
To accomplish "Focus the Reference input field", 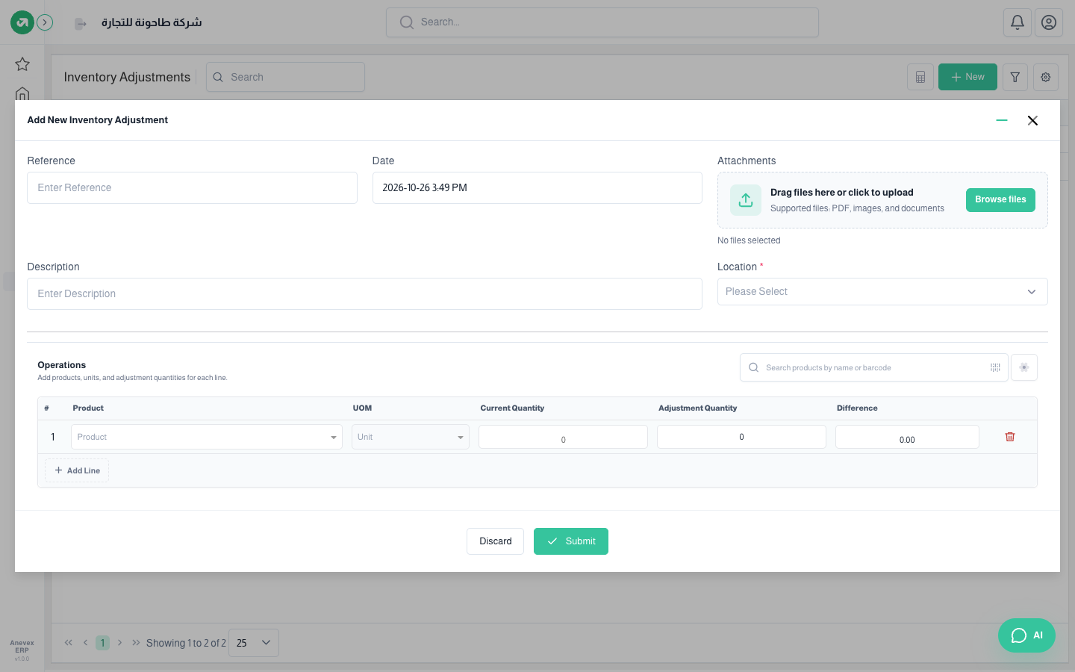I will coord(193,188).
